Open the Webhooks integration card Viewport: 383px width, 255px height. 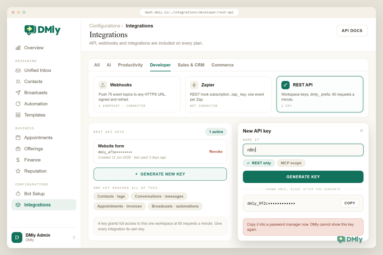click(x=137, y=94)
